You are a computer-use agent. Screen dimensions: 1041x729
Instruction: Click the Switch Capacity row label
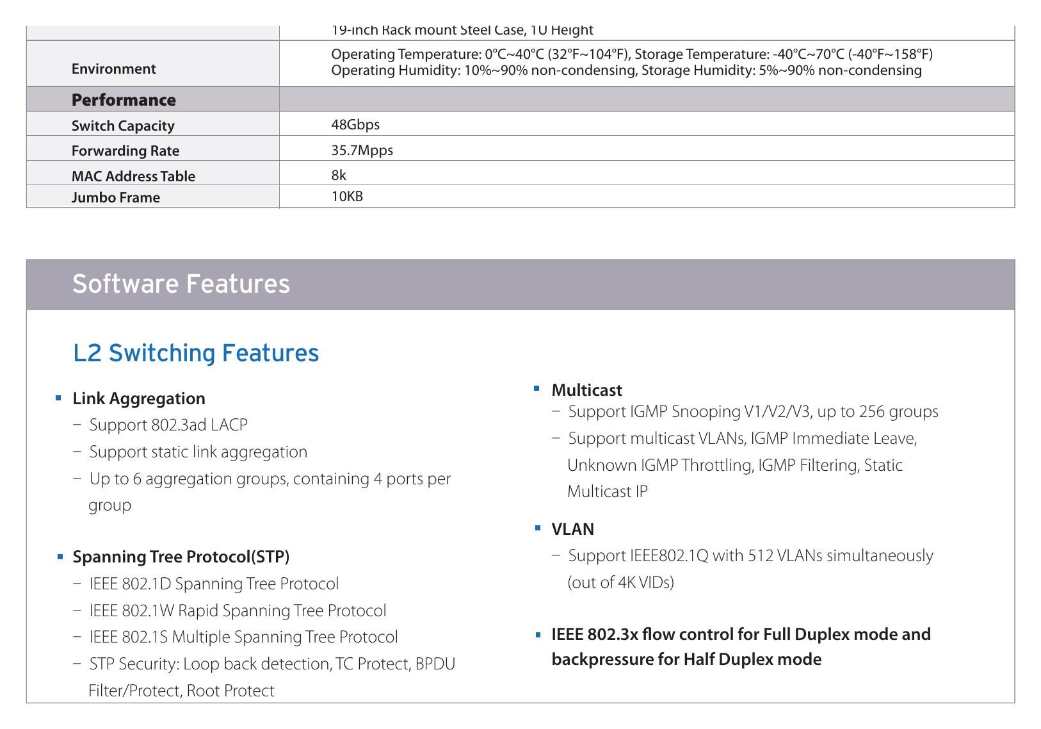pyautogui.click(x=123, y=126)
